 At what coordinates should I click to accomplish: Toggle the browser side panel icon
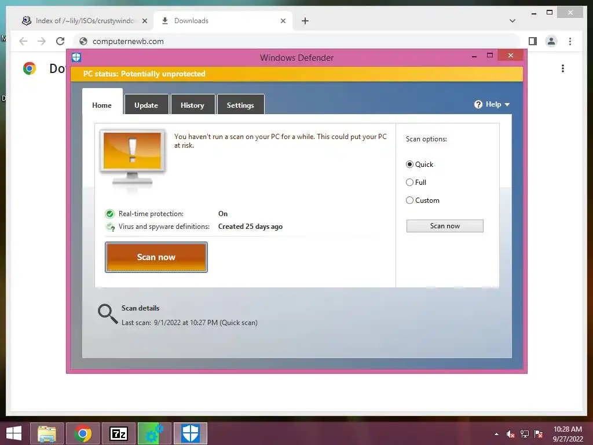point(533,41)
